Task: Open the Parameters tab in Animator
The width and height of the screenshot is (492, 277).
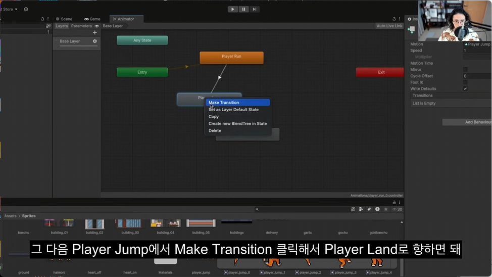Action: click(81, 26)
